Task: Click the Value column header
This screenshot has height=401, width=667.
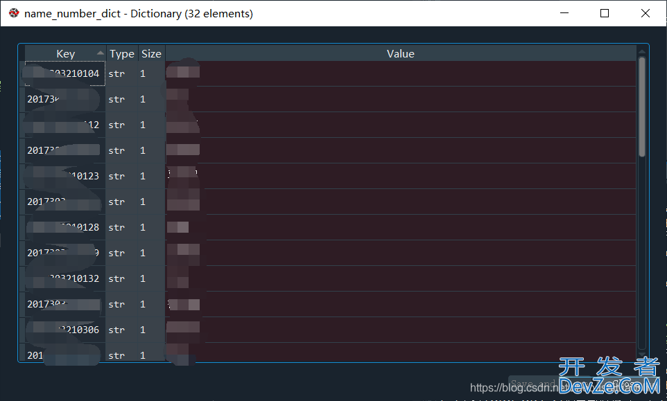Action: (400, 53)
